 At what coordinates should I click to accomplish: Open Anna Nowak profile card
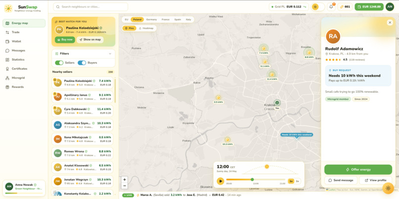click(24, 188)
